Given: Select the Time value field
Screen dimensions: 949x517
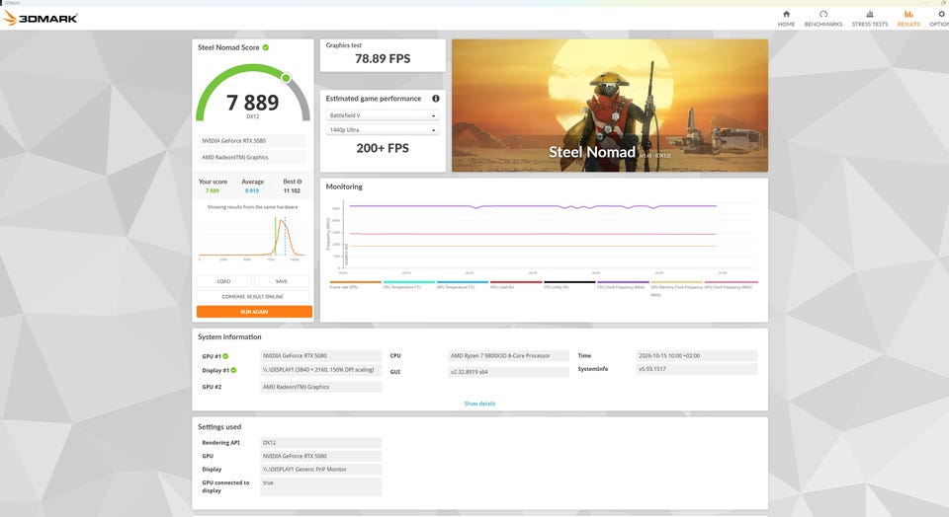Looking at the screenshot, I should 697,356.
